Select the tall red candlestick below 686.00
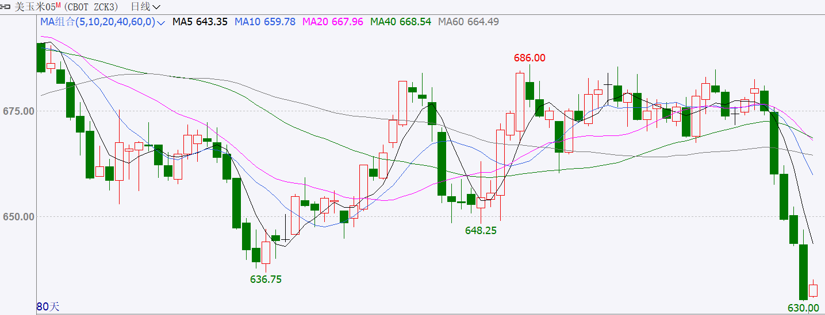The height and width of the screenshot is (315, 825). click(x=520, y=102)
